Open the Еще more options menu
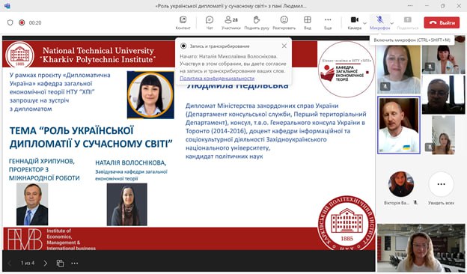Viewport: 467px width, 274px height. tap(328, 22)
